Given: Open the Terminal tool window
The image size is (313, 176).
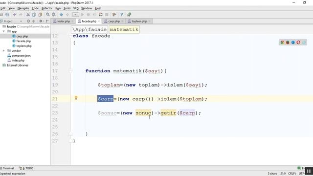Looking at the screenshot, I should coord(7,168).
